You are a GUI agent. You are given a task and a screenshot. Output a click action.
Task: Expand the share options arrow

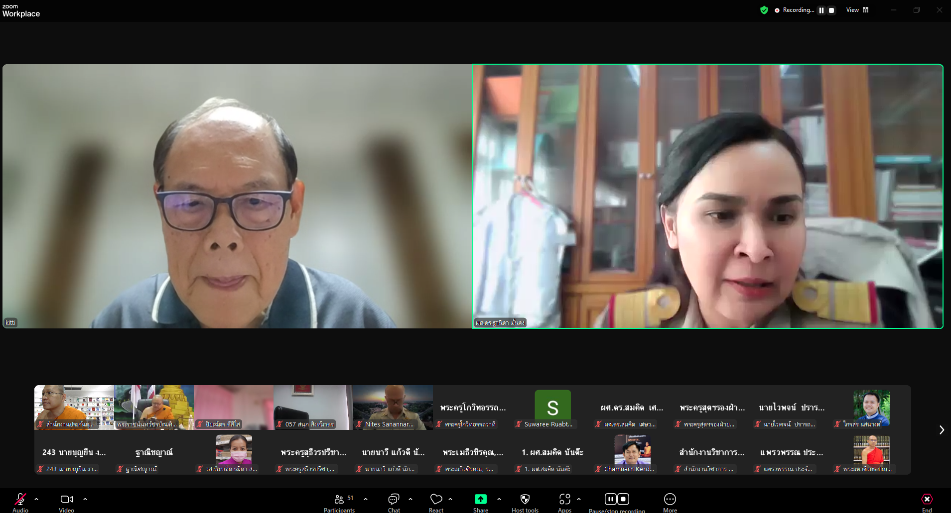click(499, 499)
